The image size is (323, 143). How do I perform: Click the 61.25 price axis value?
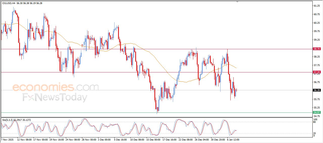pos(316,6)
